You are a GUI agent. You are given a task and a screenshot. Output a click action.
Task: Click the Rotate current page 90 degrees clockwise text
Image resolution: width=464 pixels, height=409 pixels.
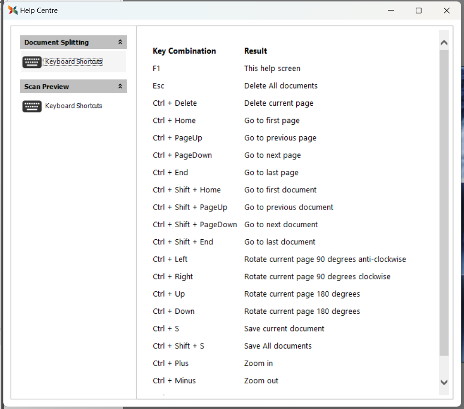317,276
